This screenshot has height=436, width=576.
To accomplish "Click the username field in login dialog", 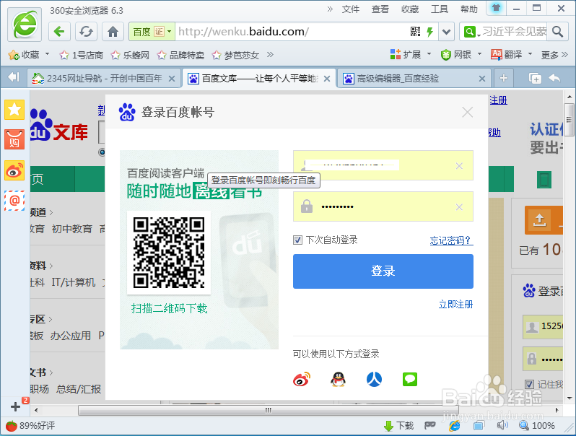I will 383,165.
